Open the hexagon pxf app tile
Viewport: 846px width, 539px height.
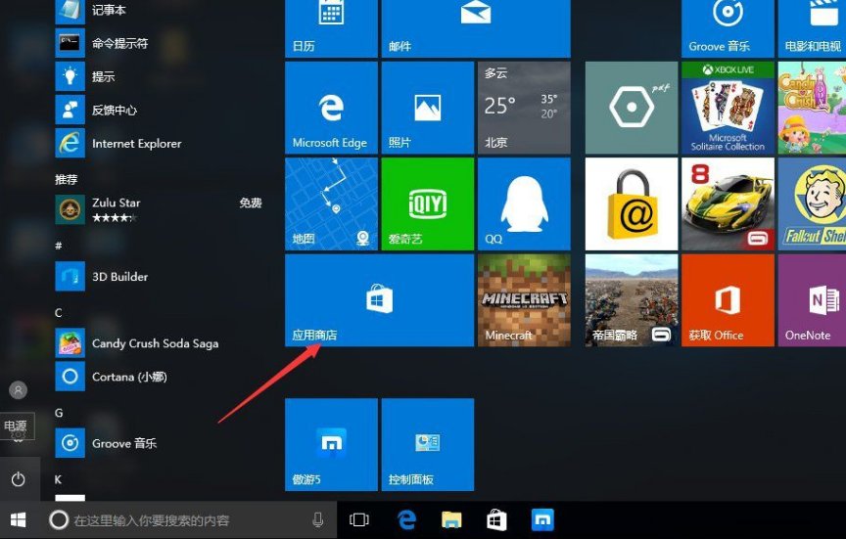(632, 108)
